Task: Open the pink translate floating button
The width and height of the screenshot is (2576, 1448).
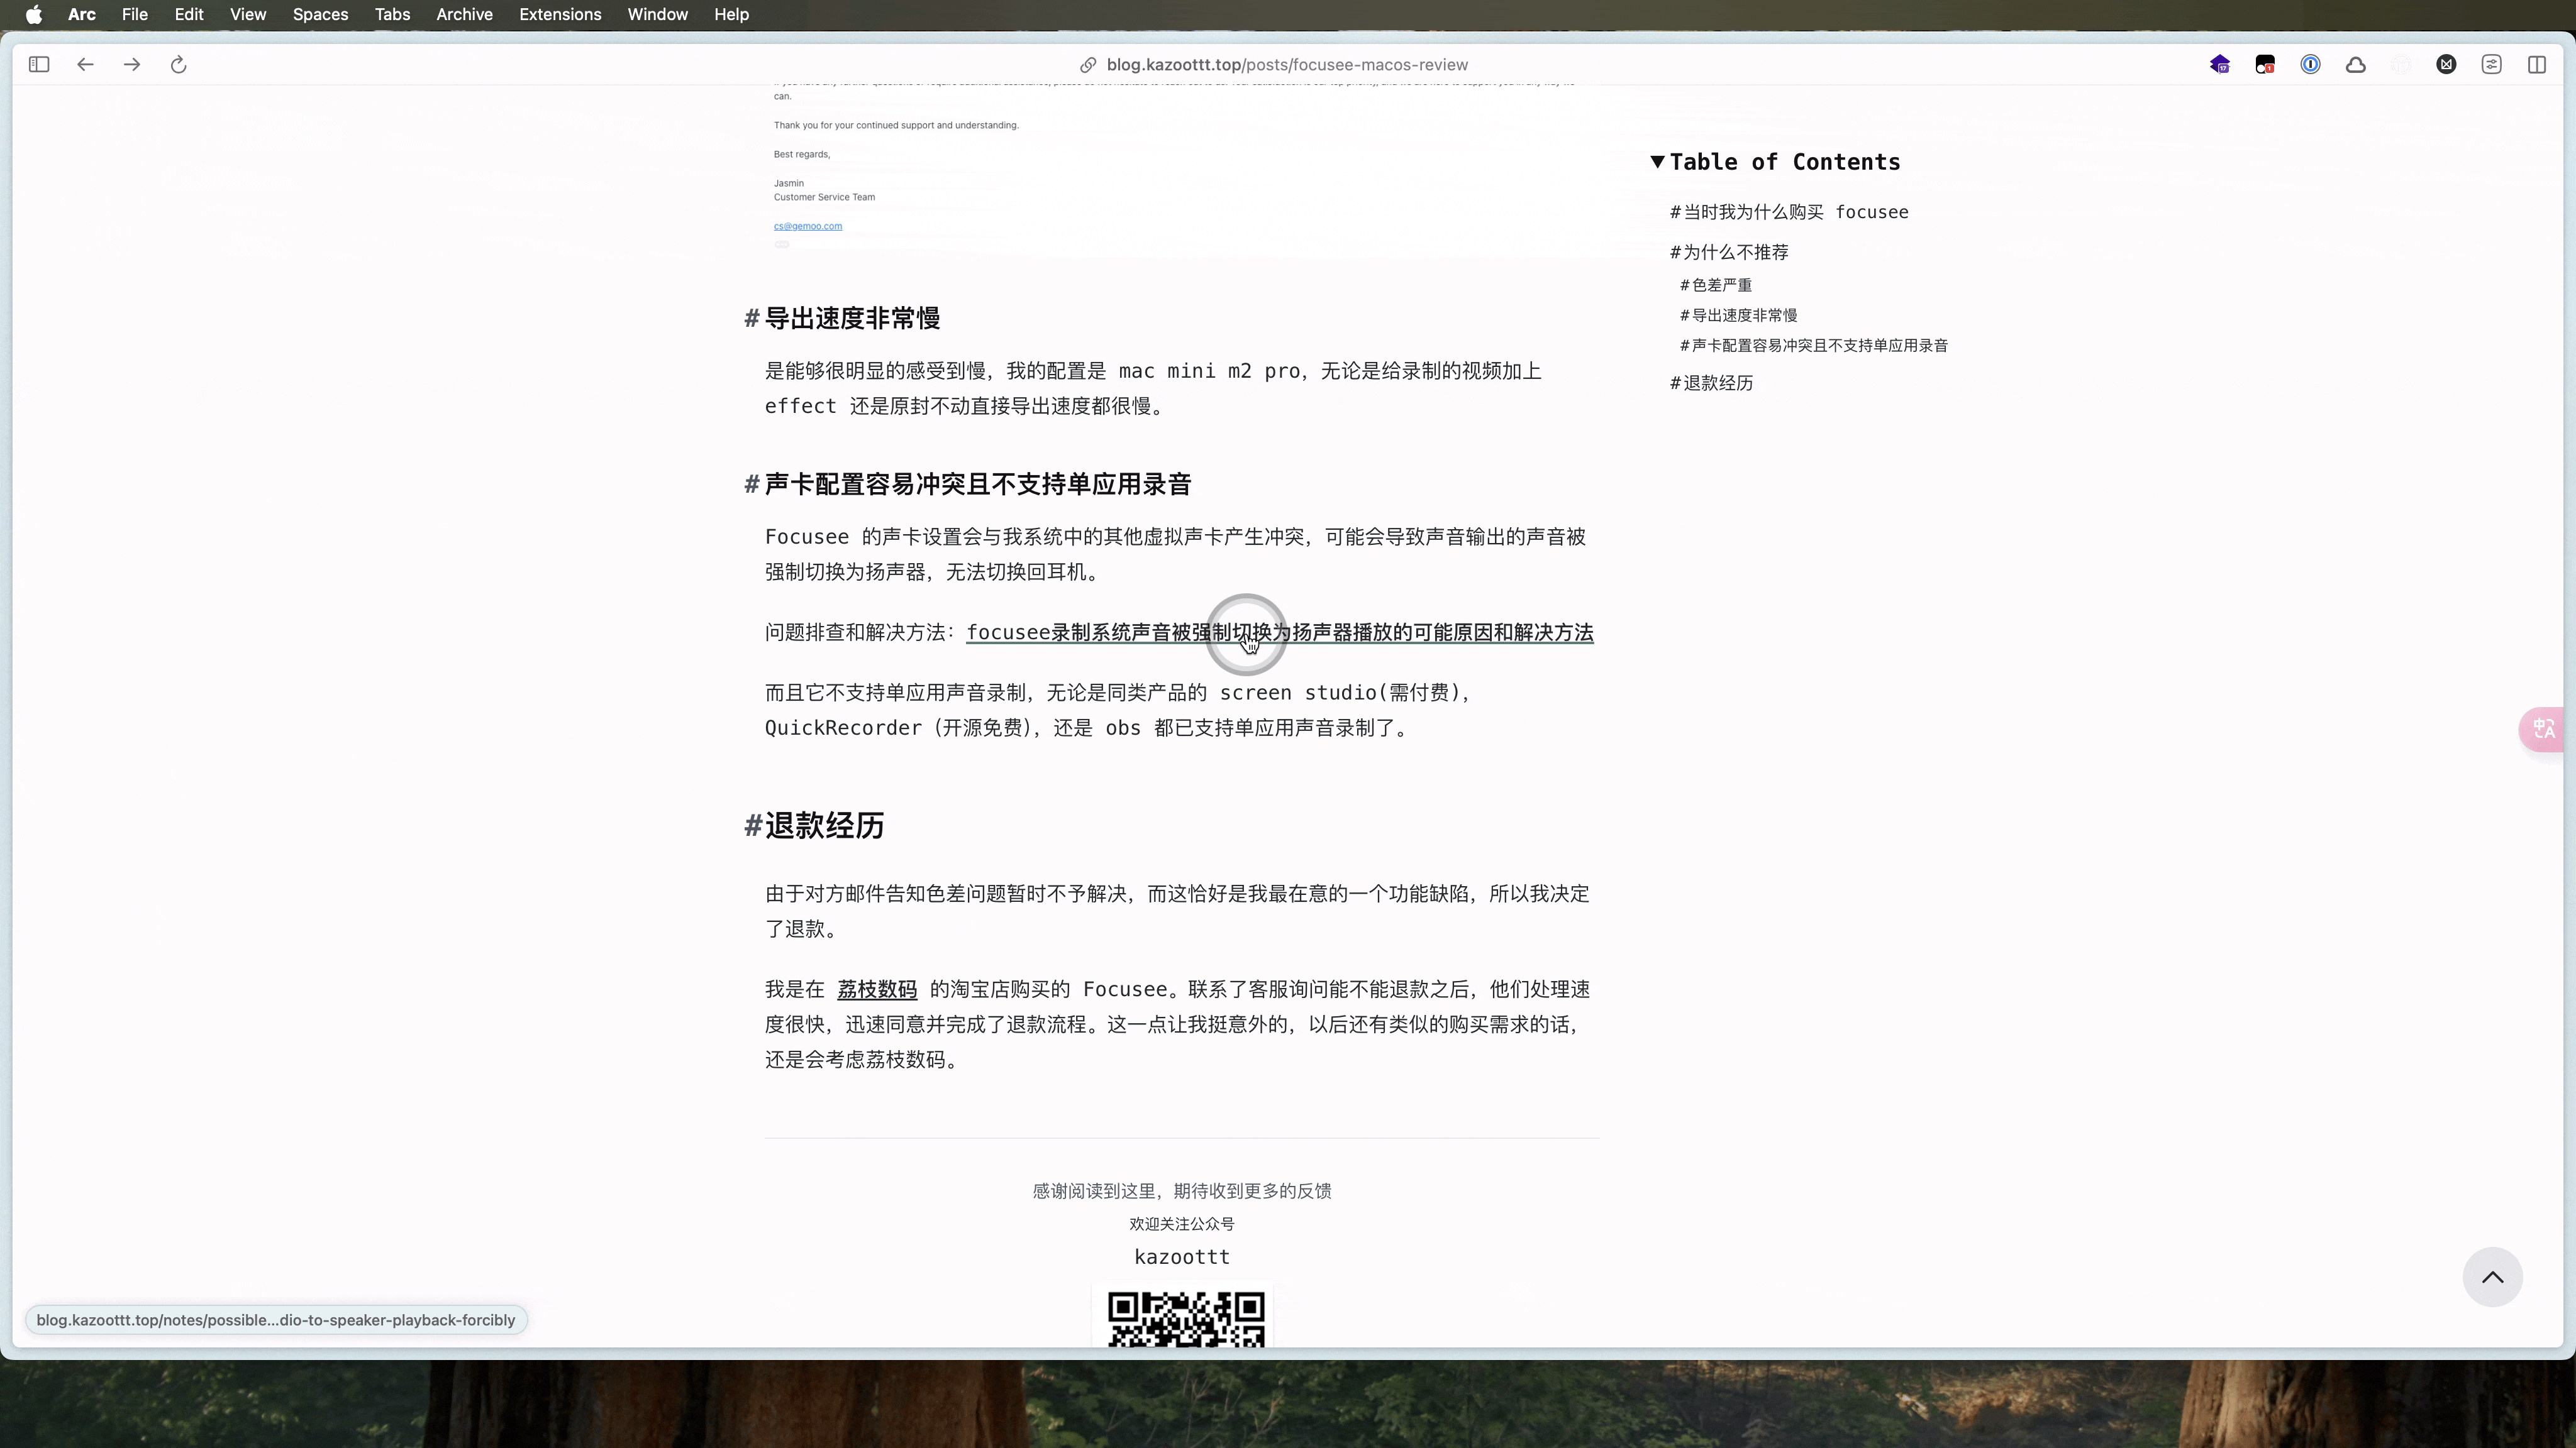Action: click(x=2543, y=728)
